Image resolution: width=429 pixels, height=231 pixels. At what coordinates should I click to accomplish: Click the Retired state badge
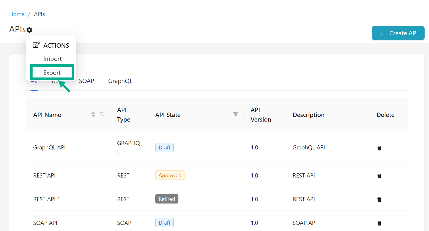pyautogui.click(x=167, y=199)
